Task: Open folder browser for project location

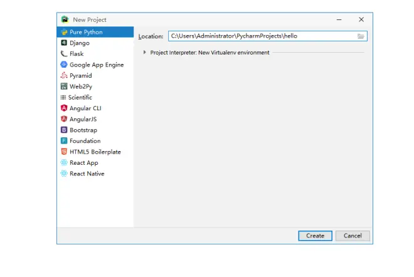Action: [361, 36]
